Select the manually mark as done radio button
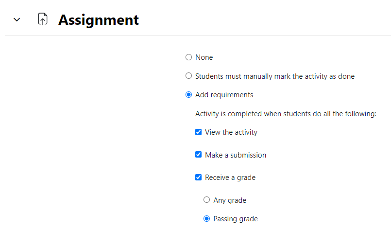 189,76
